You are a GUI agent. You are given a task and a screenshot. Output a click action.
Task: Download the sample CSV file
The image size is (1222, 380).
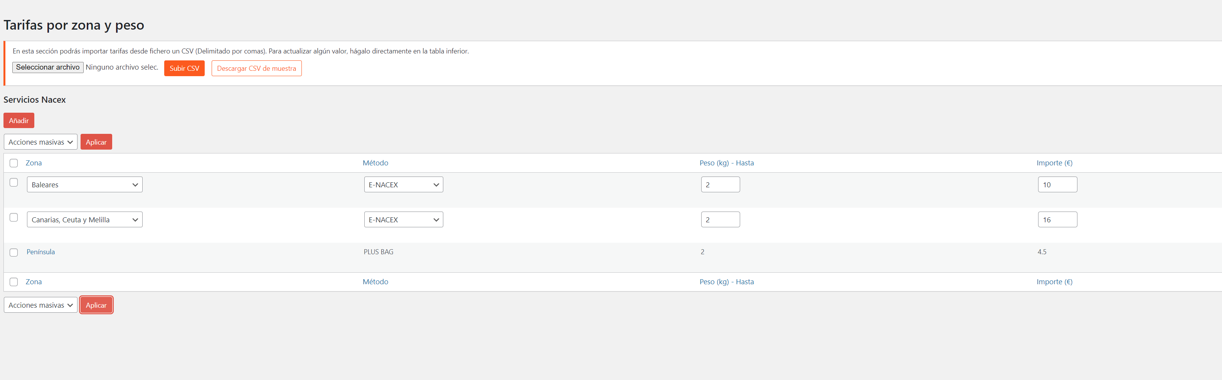tap(256, 68)
